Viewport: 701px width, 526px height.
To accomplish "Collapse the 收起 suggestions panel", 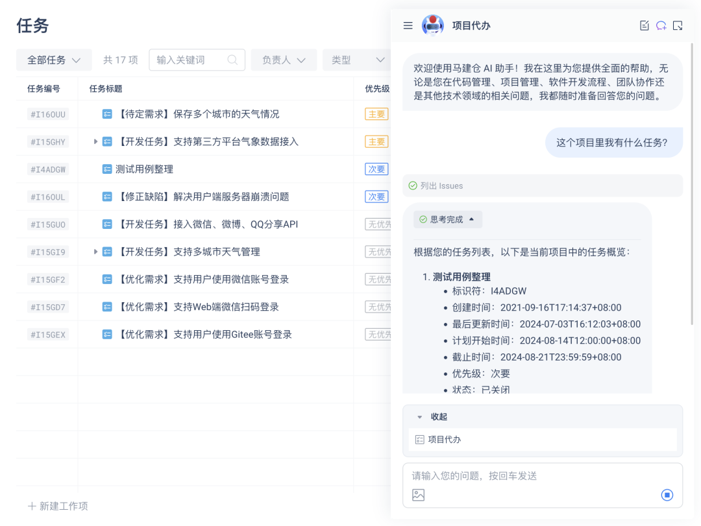I will (x=432, y=417).
